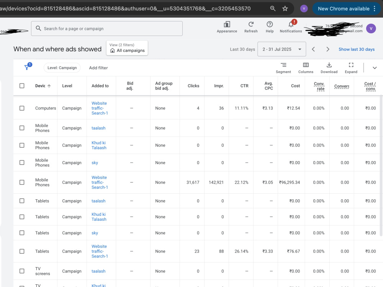Go to previous date range arrow
383x287 pixels.
tap(313, 49)
